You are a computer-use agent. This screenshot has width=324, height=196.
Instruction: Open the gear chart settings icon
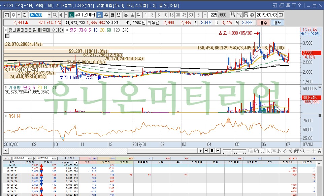[252, 15]
